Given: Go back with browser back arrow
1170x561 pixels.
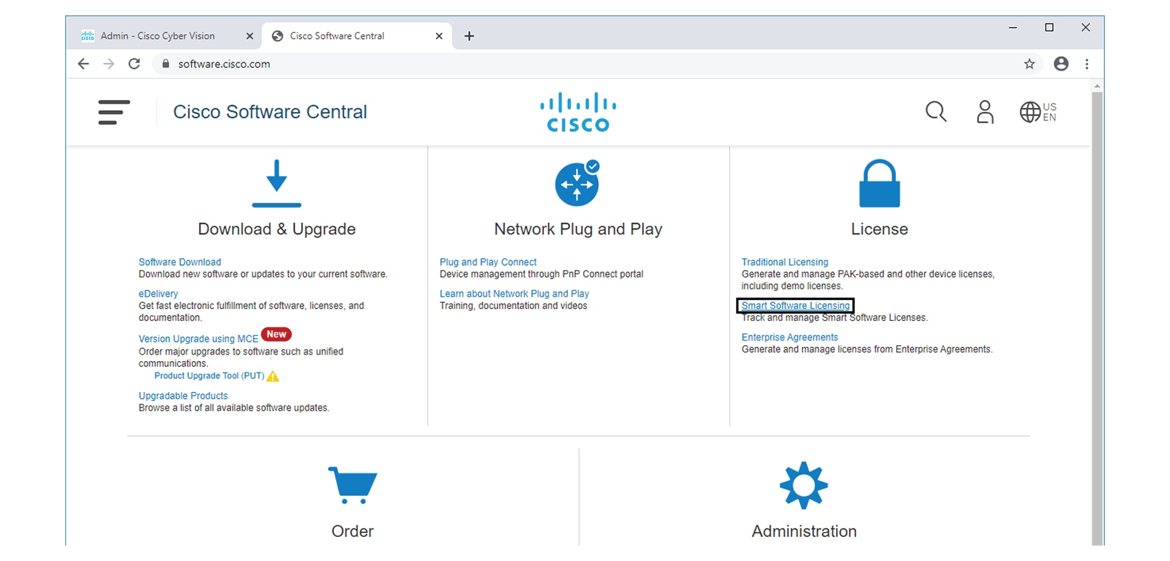Looking at the screenshot, I should [83, 64].
